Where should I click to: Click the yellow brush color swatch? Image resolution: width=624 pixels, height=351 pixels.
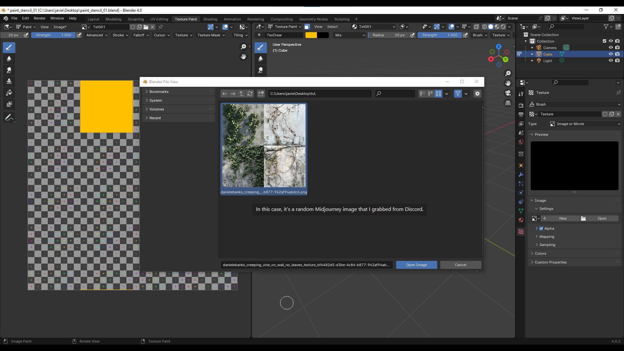(311, 35)
